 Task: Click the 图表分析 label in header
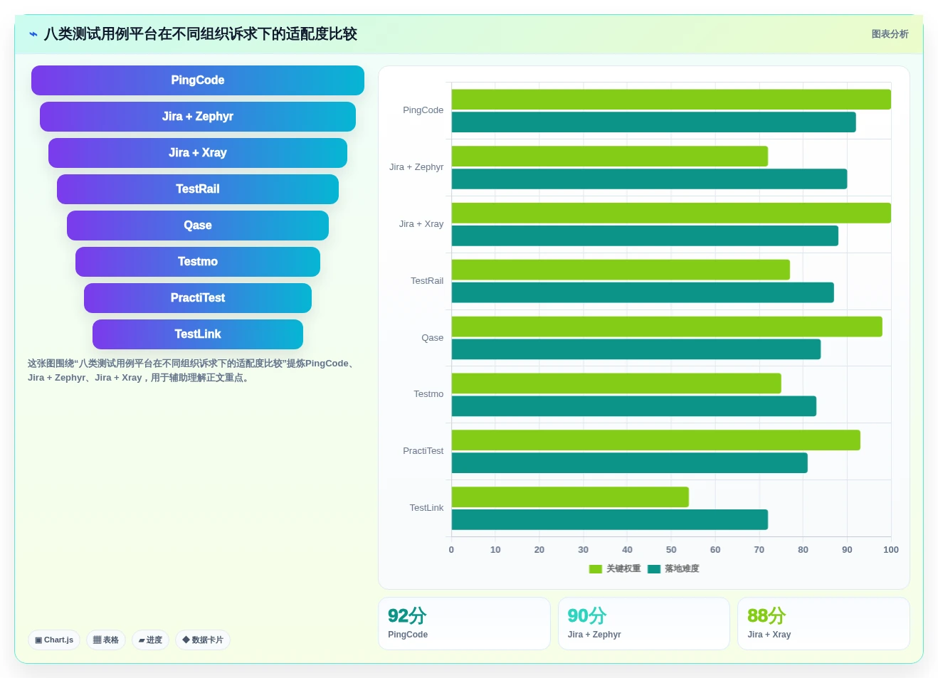[890, 34]
